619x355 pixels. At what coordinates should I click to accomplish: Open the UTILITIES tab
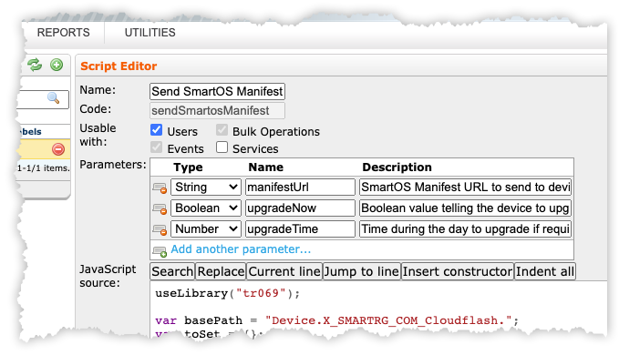point(150,32)
